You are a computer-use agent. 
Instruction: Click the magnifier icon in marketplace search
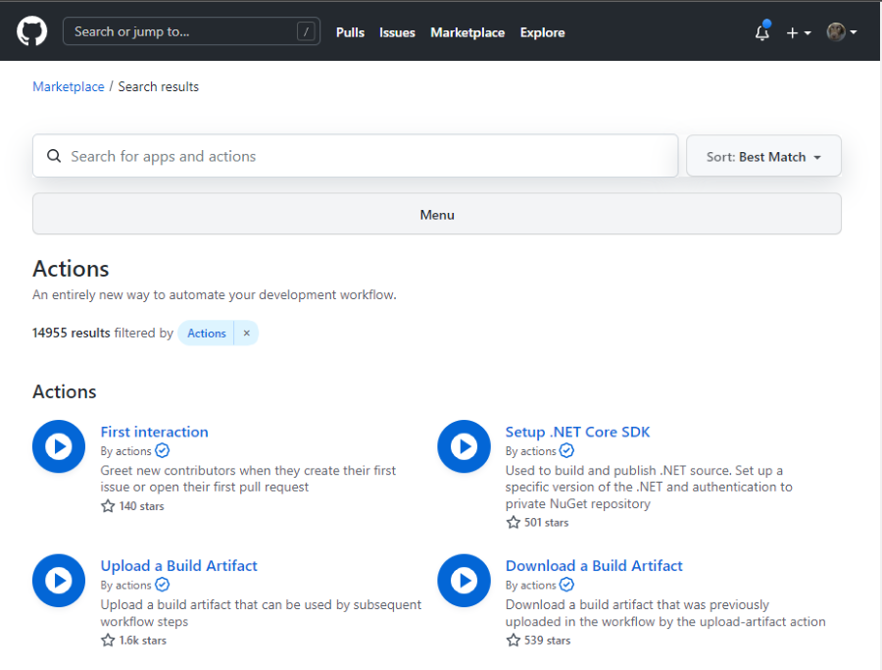coord(54,156)
